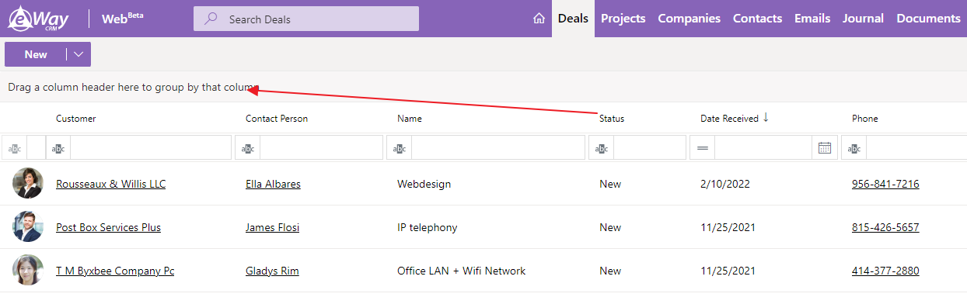Image resolution: width=967 pixels, height=297 pixels.
Task: Switch to Companies tab
Action: pos(689,19)
